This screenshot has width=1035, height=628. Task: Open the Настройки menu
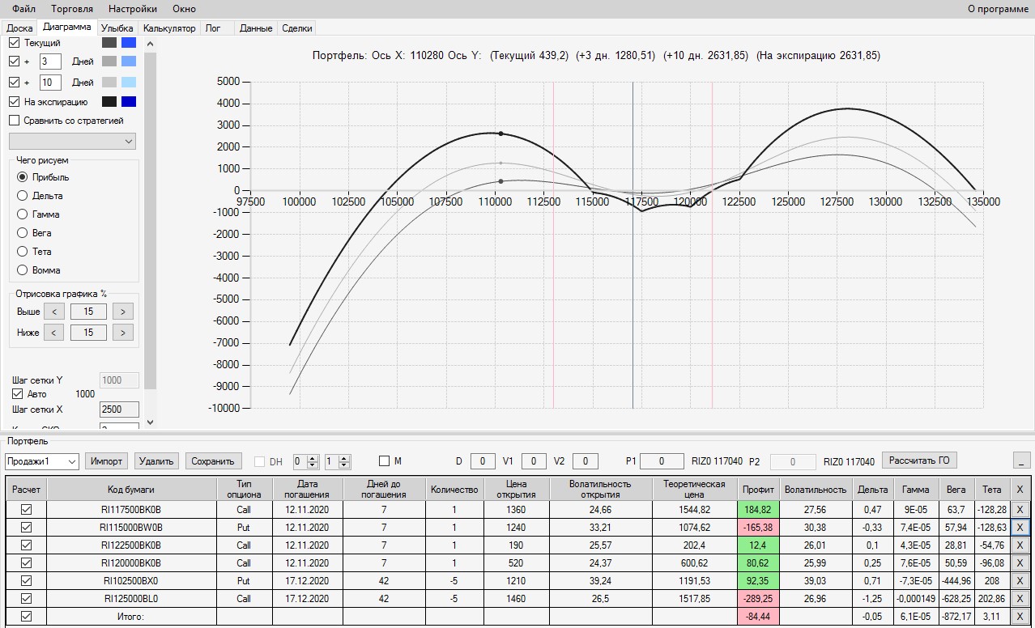(133, 9)
